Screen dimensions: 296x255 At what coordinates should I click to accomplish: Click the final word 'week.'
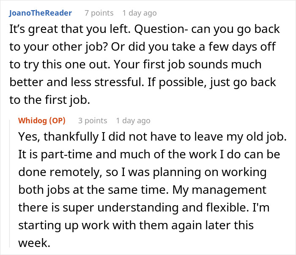click(x=34, y=243)
